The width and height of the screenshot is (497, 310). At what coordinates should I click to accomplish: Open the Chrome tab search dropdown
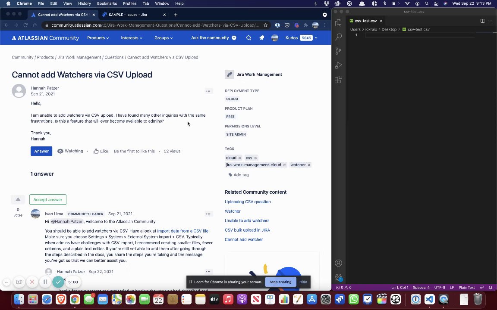pyautogui.click(x=324, y=15)
